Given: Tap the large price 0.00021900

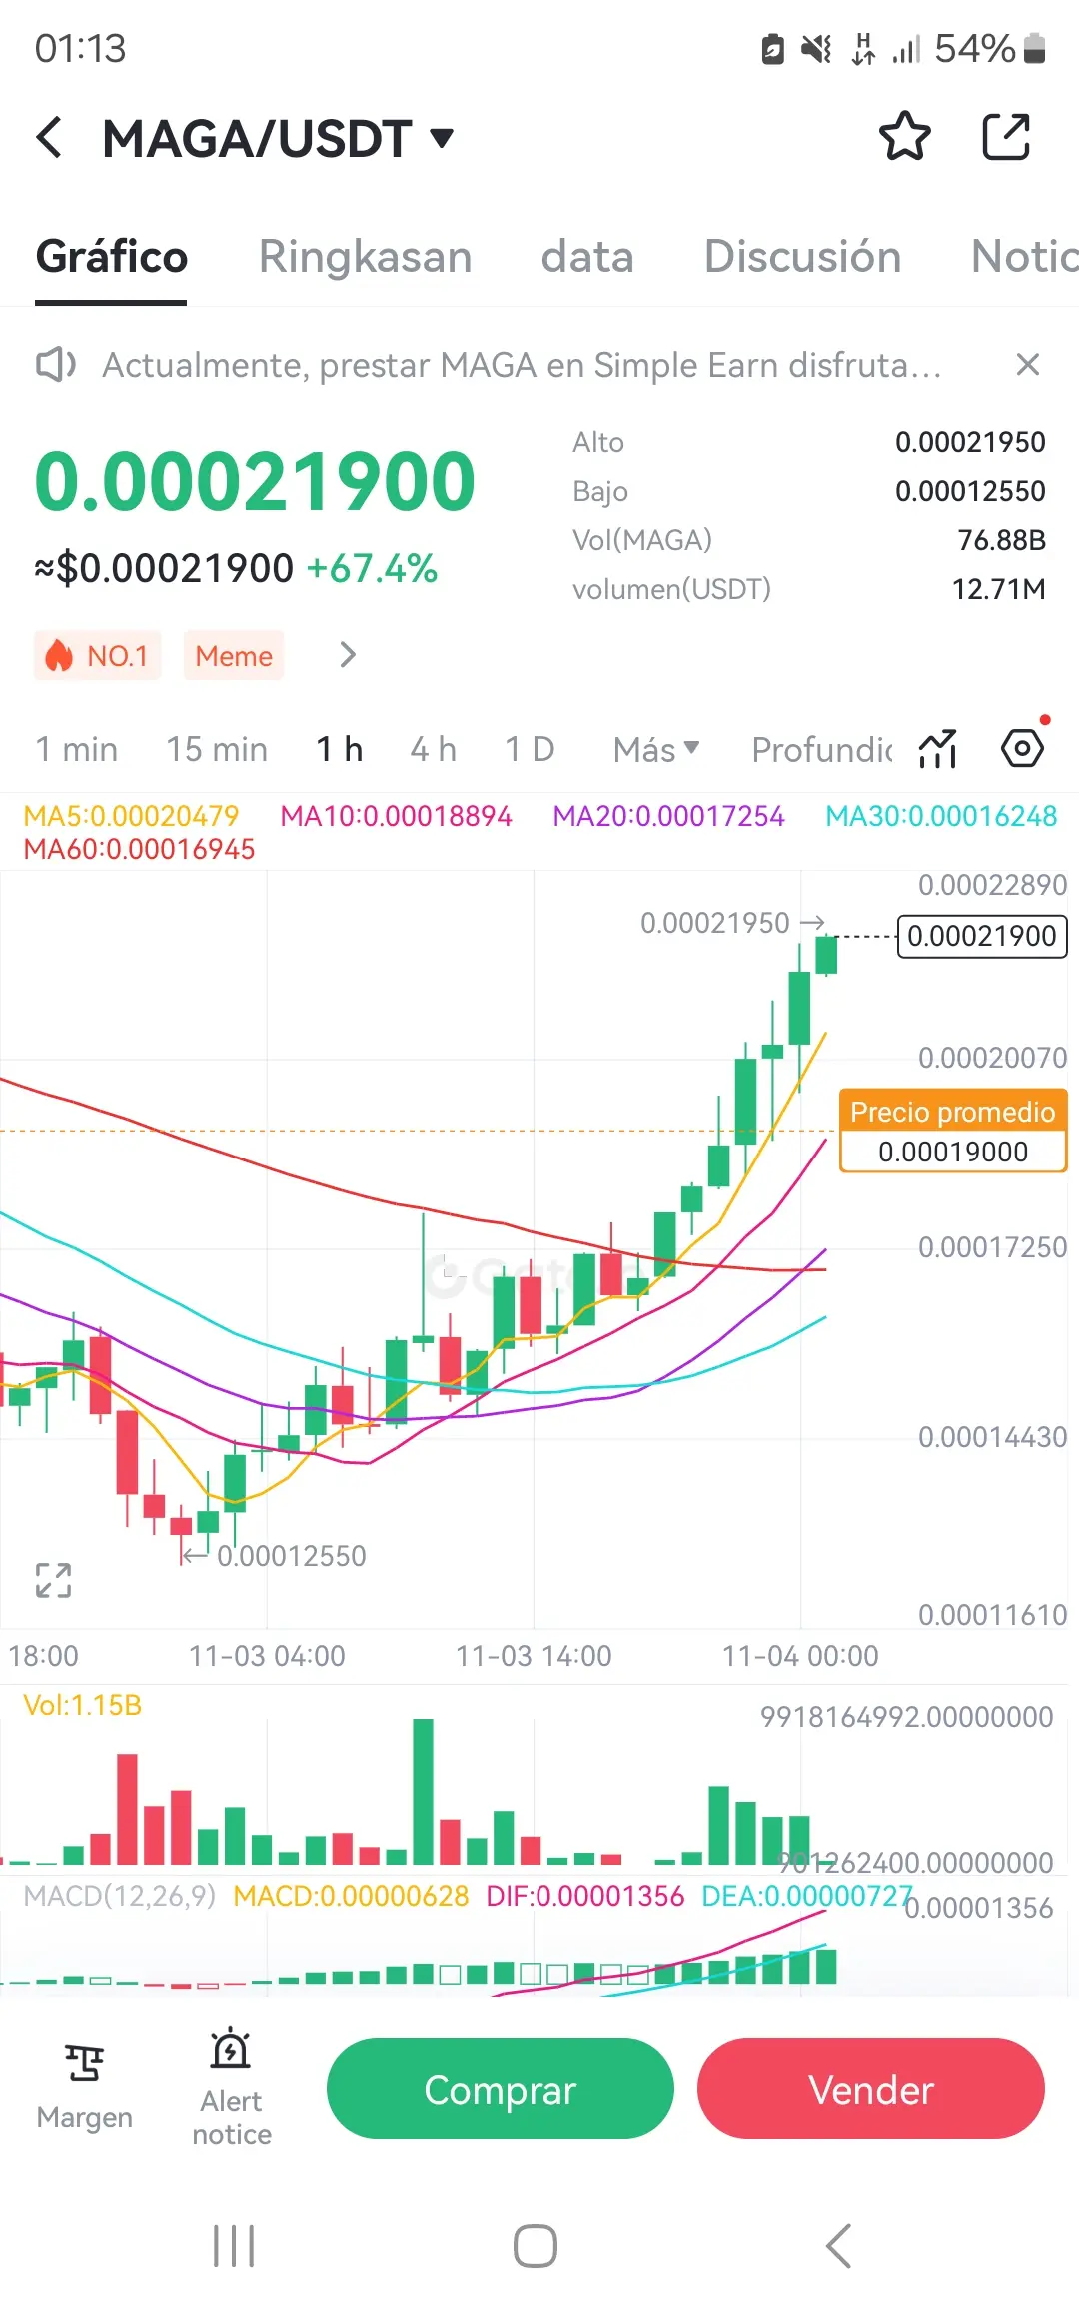Looking at the screenshot, I should [x=256, y=481].
